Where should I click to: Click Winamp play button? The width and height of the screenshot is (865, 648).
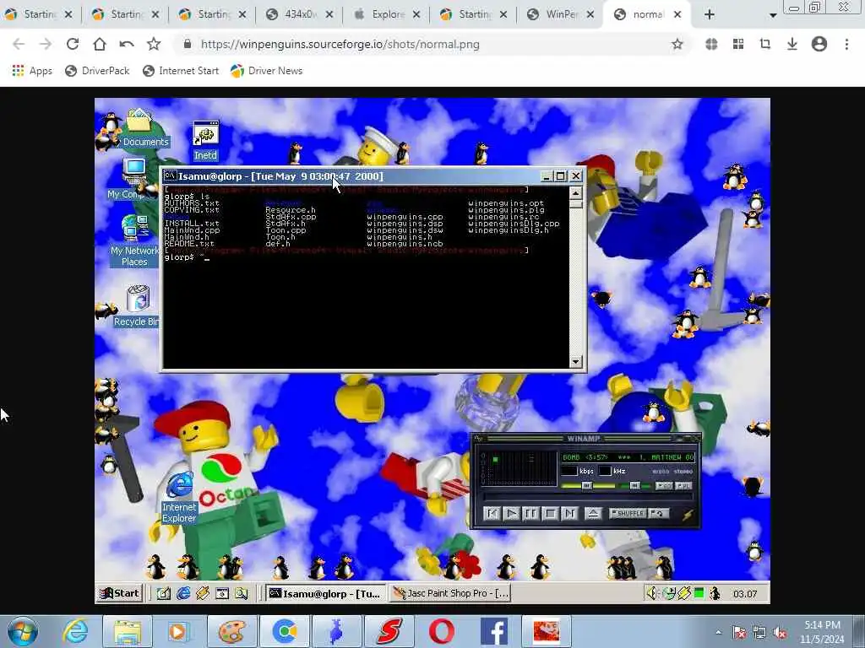tap(511, 514)
